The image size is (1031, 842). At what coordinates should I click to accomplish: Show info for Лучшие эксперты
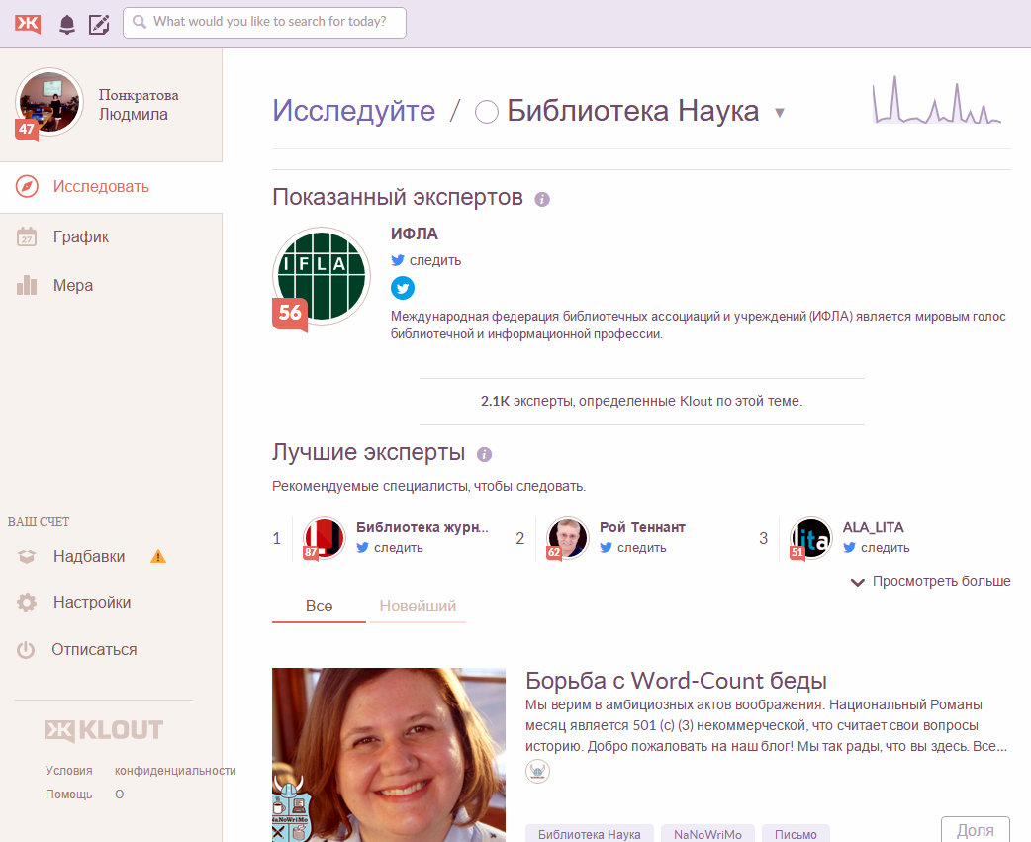point(484,454)
